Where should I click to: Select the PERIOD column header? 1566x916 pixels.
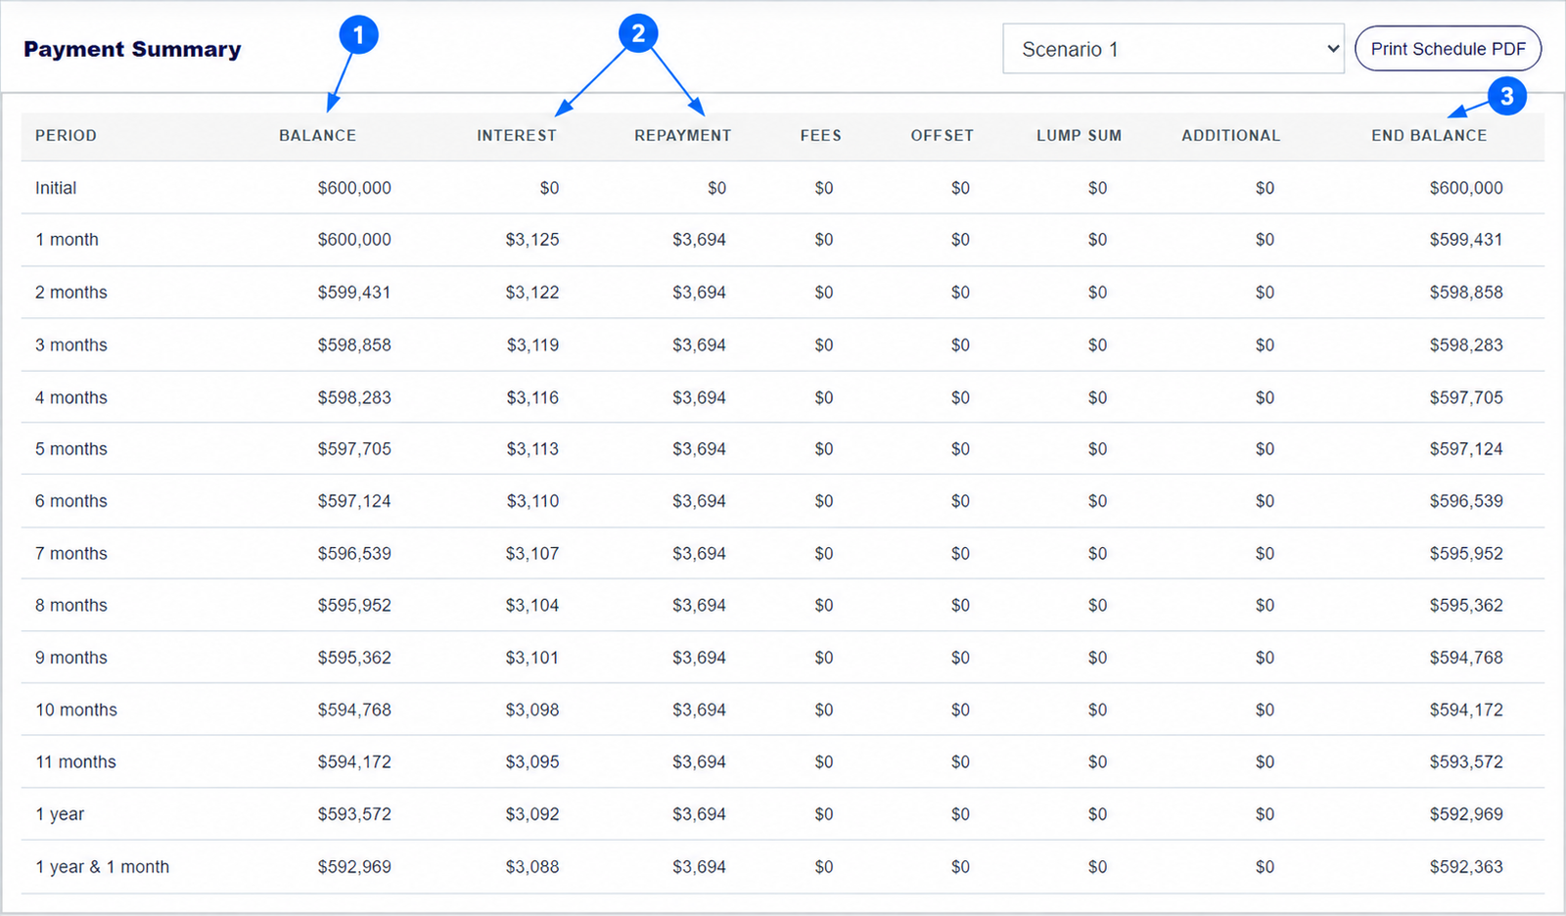point(66,135)
